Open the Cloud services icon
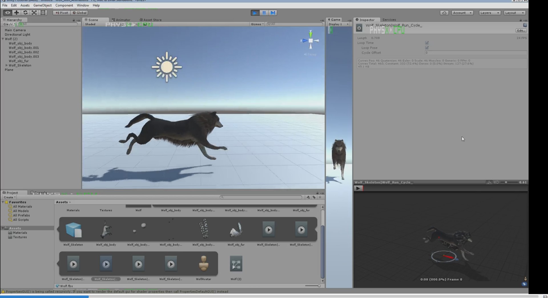 tap(444, 13)
